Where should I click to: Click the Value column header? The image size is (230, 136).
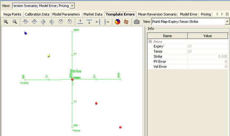tap(207, 36)
